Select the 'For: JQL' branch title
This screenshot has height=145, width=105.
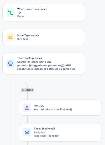click(x=39, y=106)
